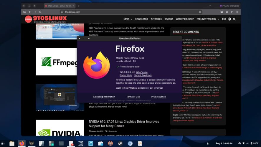Open Firefox Help link in About dialog
Viewport: 261px width, 147px height.
126,75
